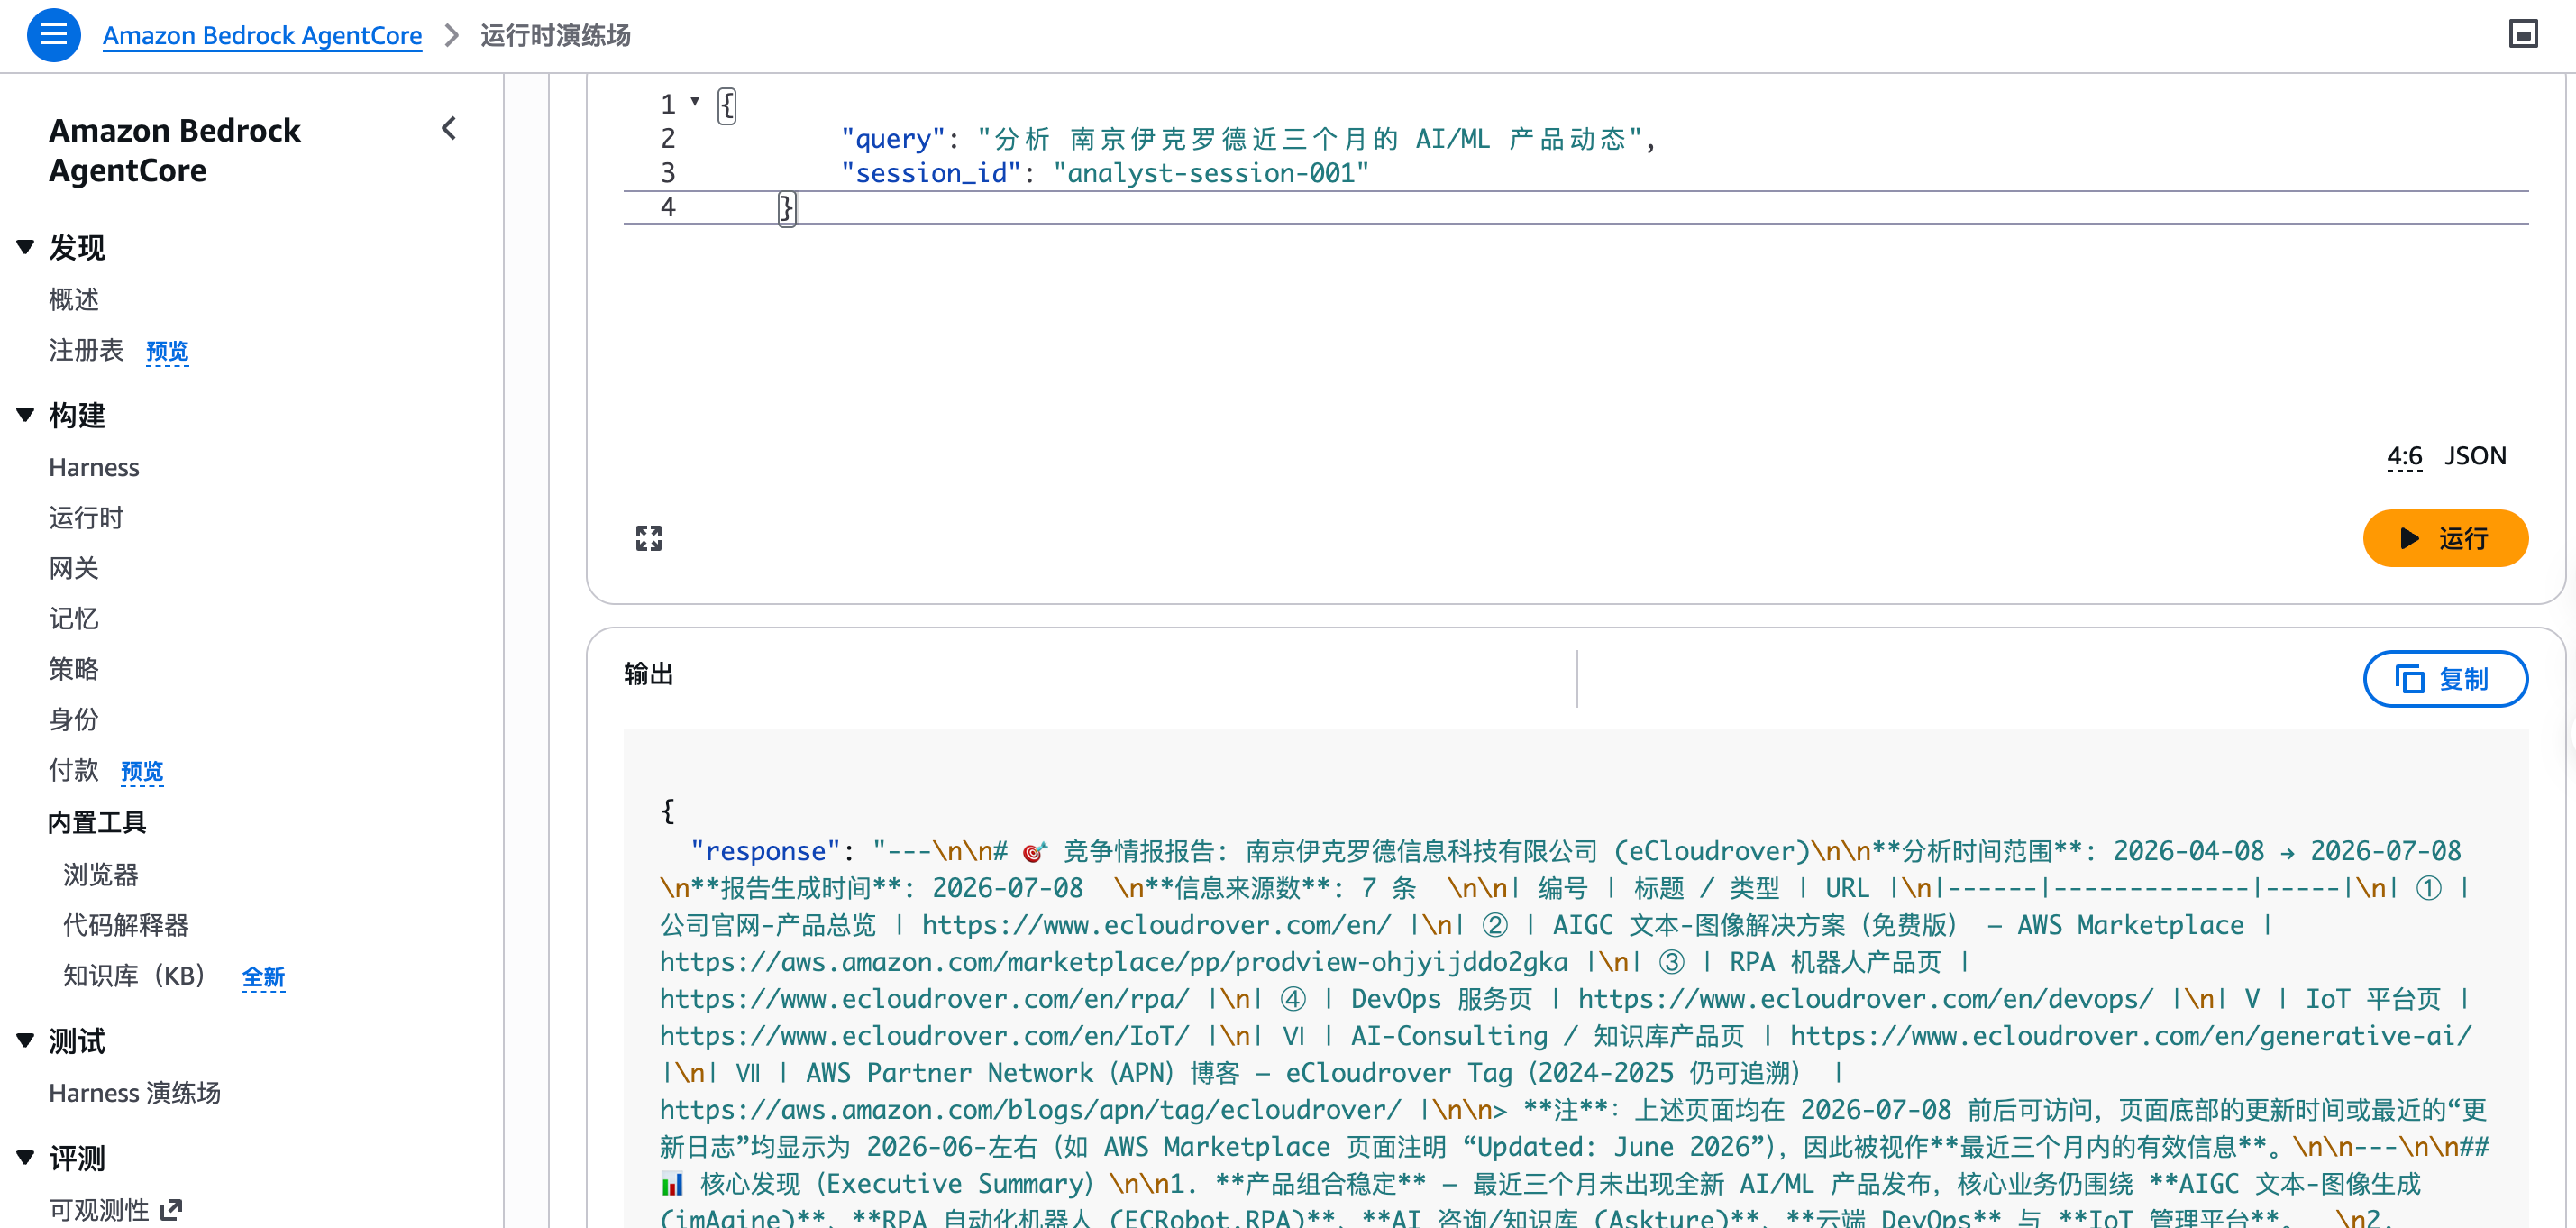2576x1228 pixels.
Task: Collapse the side navigation panel
Action: 449,128
